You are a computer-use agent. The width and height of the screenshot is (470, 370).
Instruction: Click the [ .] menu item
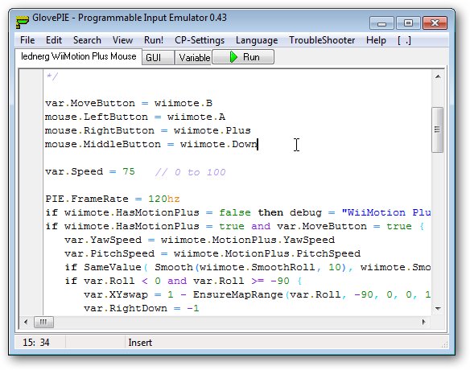[404, 40]
